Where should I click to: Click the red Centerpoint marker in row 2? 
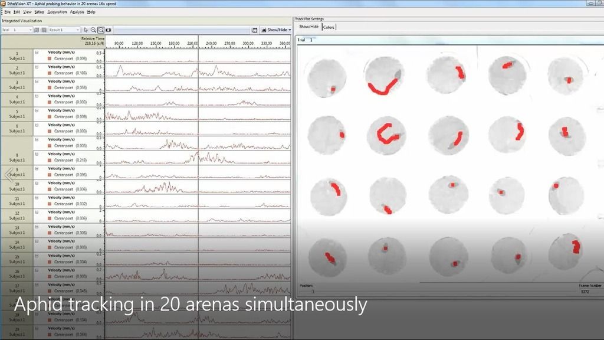[50, 73]
